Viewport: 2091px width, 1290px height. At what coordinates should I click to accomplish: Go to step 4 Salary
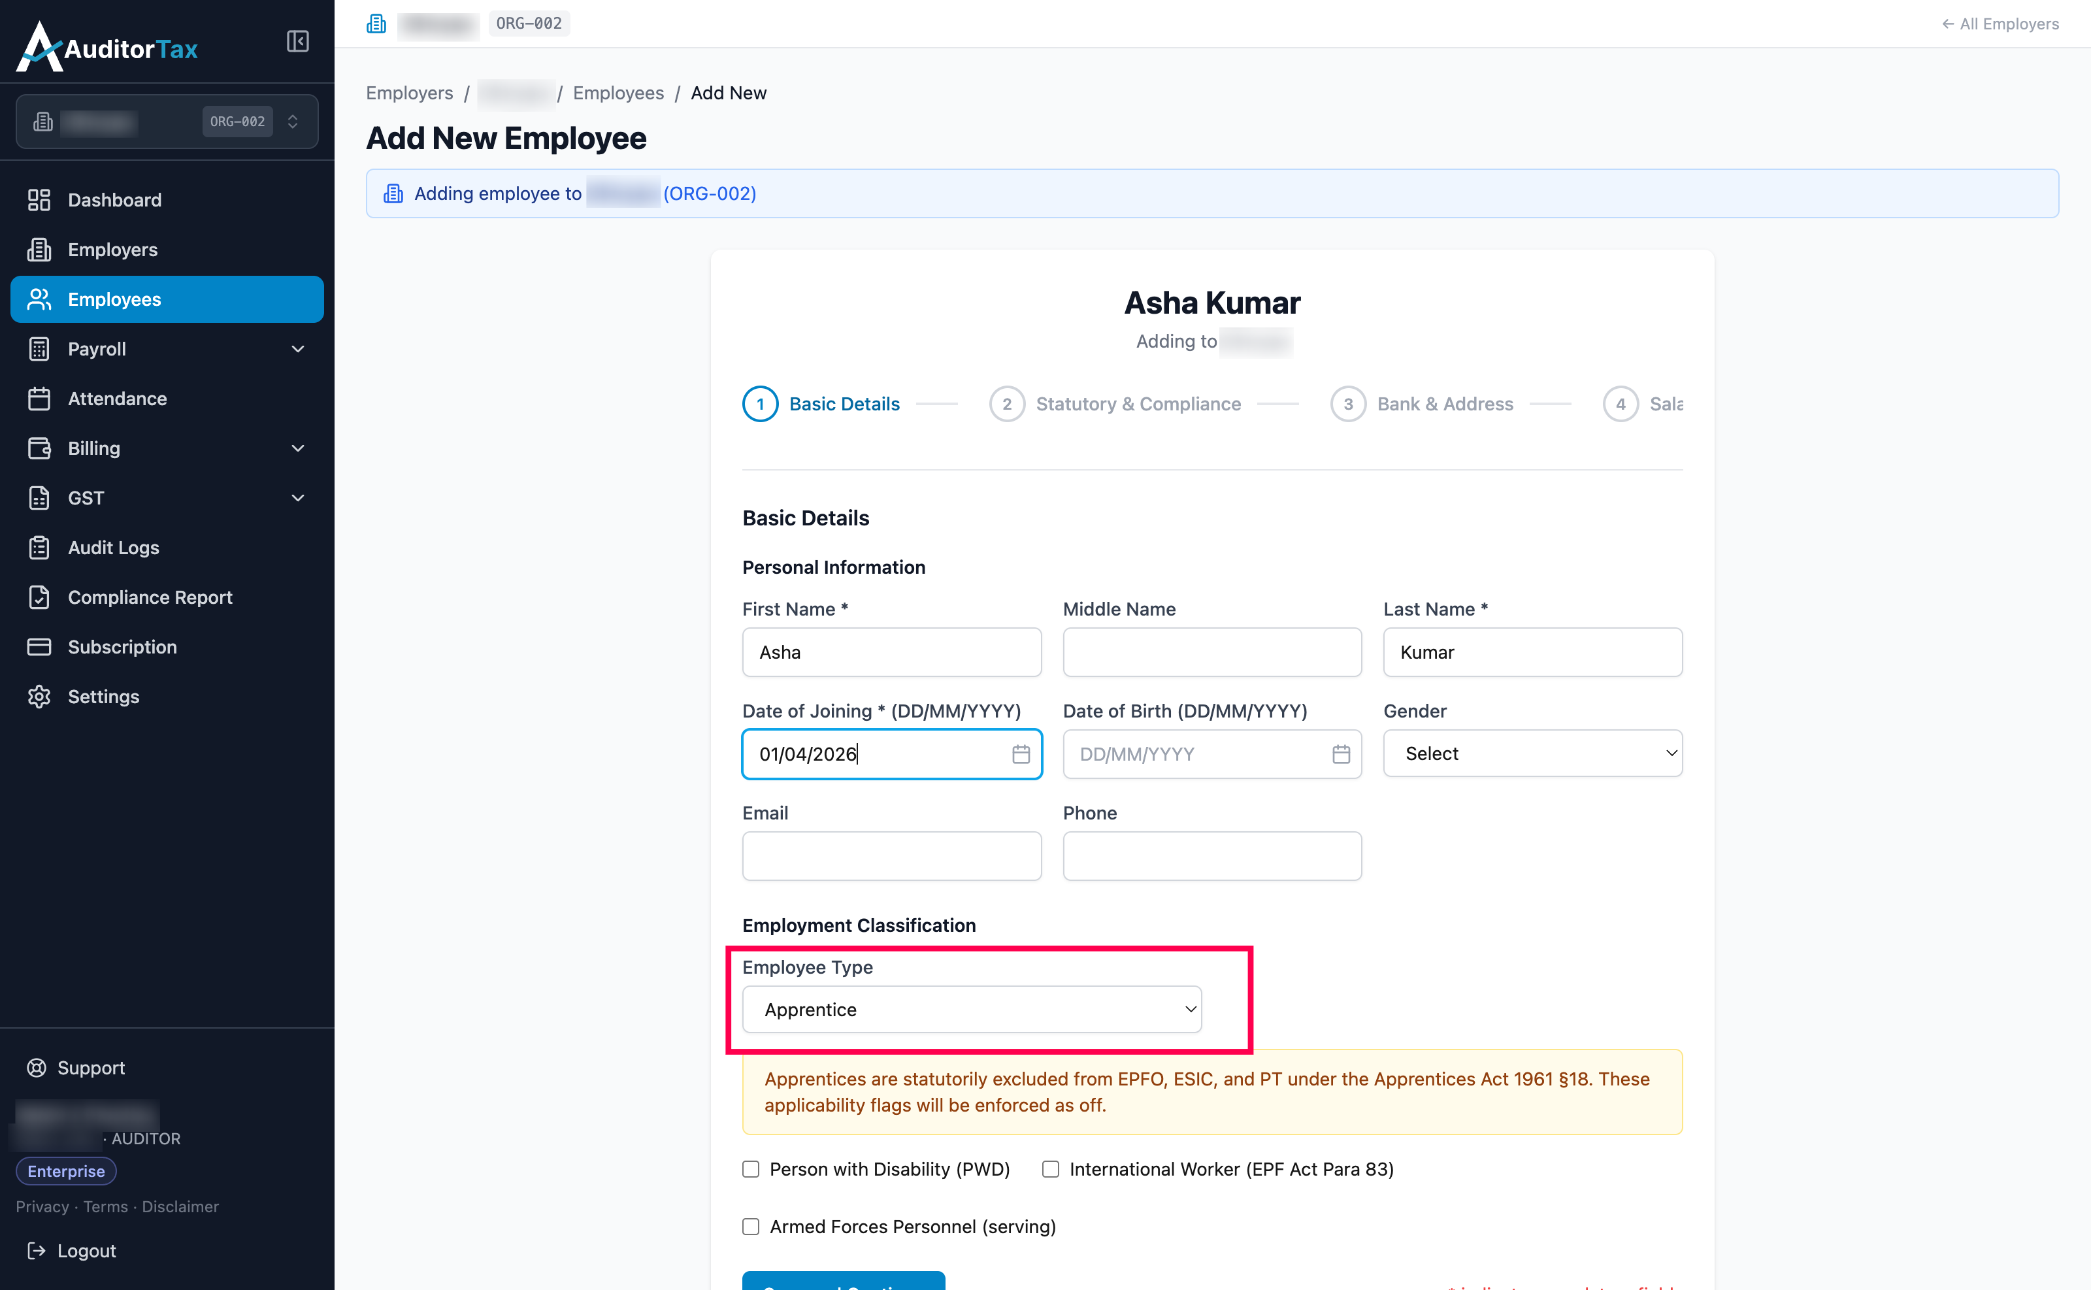point(1643,404)
